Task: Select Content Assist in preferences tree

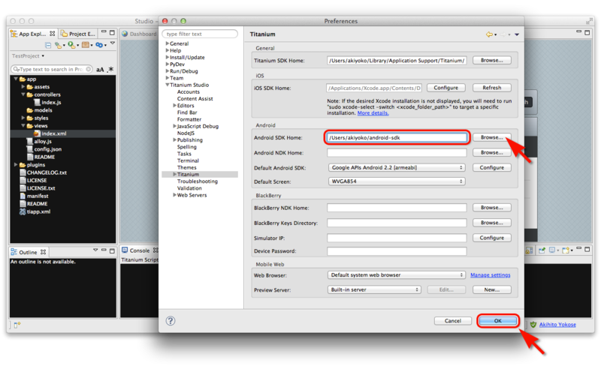Action: tap(195, 99)
